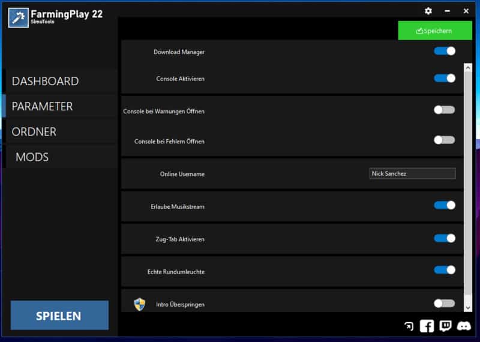
Task: Enable Console bei Fehlern Öffnen
Action: click(445, 140)
